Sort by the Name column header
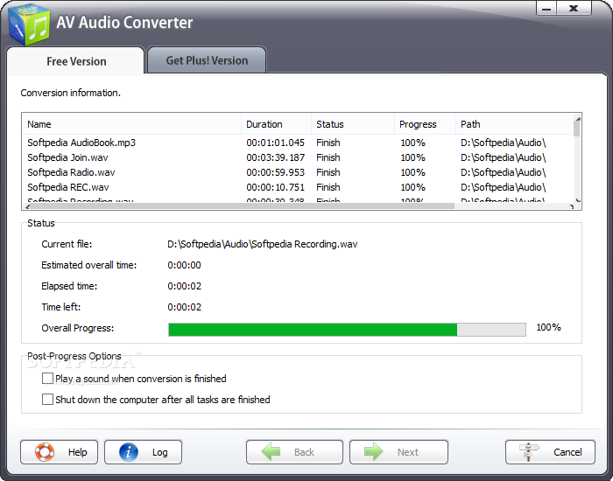The width and height of the screenshot is (613, 481). 131,124
